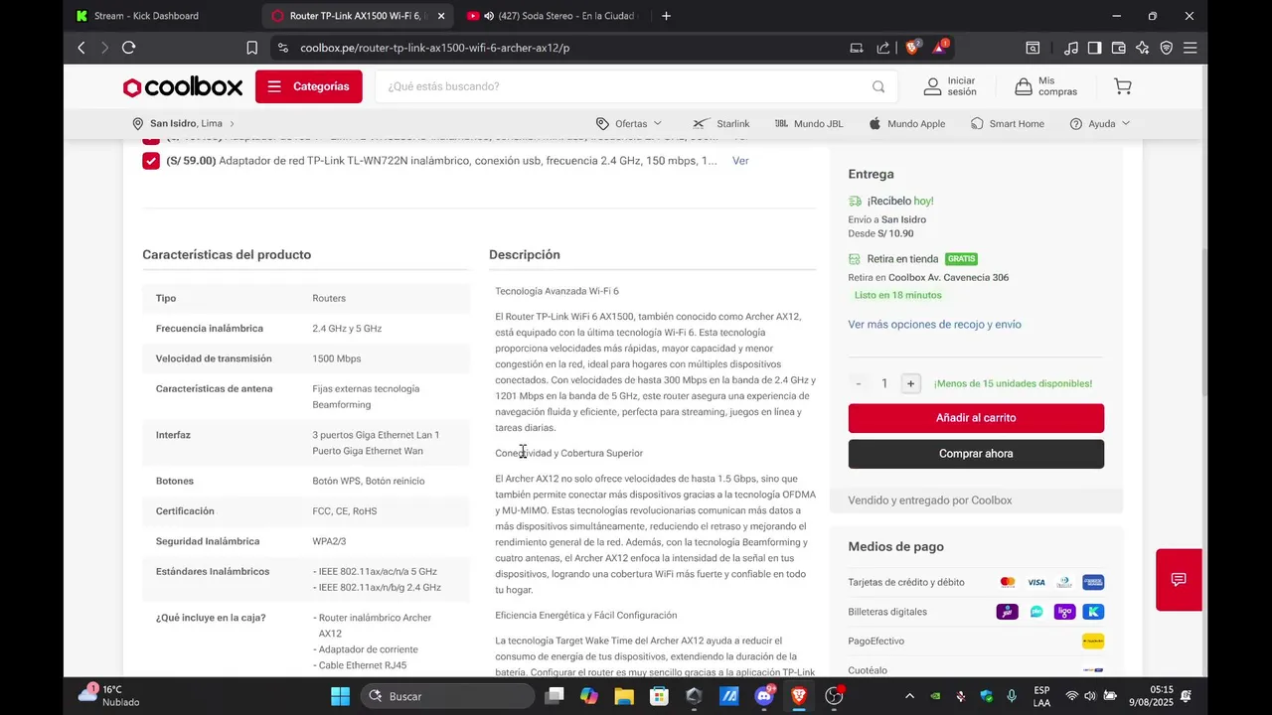1272x715 pixels.
Task: Go back in browser history
Action: tap(81, 48)
